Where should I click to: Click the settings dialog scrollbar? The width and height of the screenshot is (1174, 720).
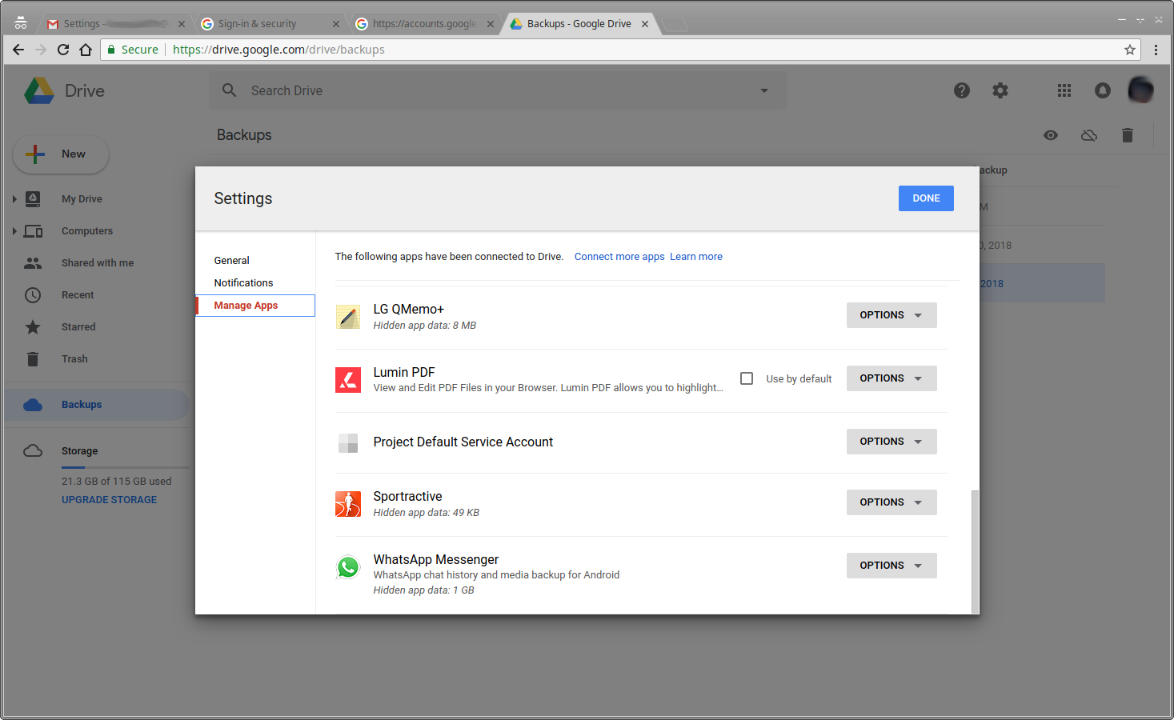point(975,552)
